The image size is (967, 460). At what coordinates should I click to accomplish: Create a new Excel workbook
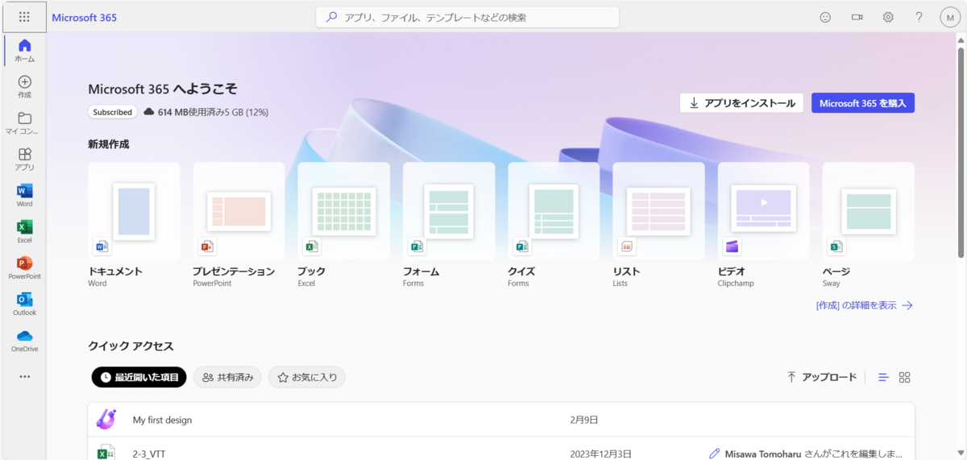(x=343, y=226)
